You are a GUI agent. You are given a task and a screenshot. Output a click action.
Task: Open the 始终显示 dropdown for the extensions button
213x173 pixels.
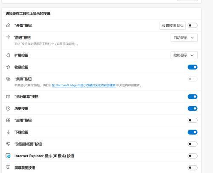(x=184, y=55)
